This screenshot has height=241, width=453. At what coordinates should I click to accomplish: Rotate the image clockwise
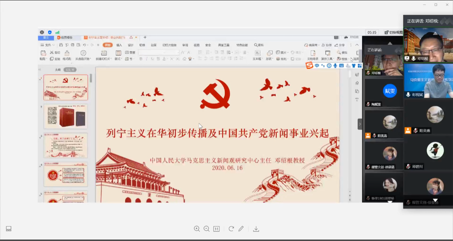(x=231, y=229)
